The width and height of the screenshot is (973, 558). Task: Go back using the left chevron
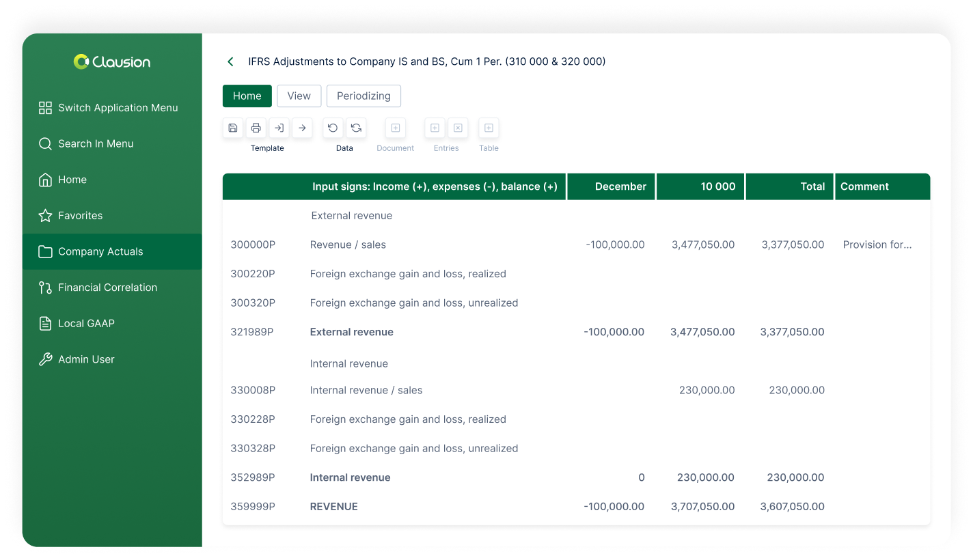[x=230, y=61]
